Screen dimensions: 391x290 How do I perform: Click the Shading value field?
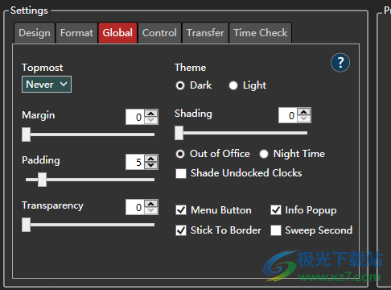coord(288,115)
